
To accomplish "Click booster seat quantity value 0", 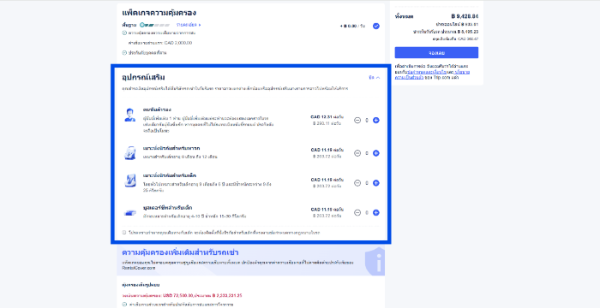I will tap(367, 213).
